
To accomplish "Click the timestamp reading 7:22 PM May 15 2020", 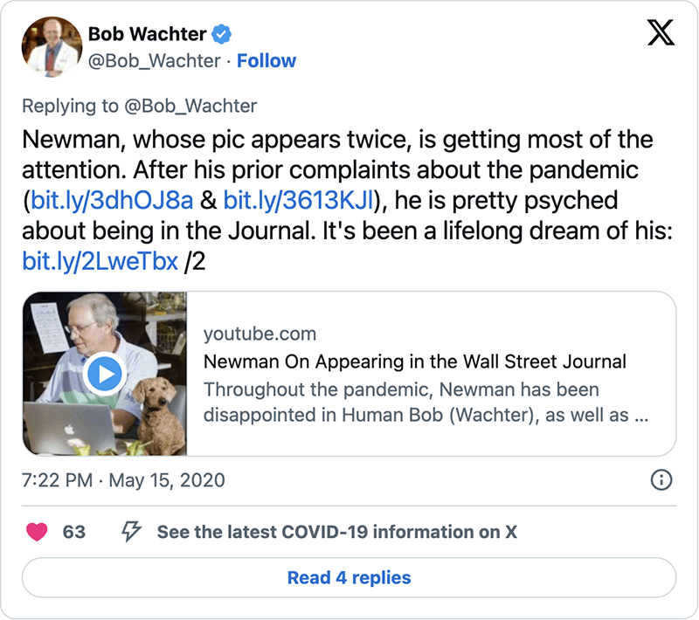I will coord(122,480).
